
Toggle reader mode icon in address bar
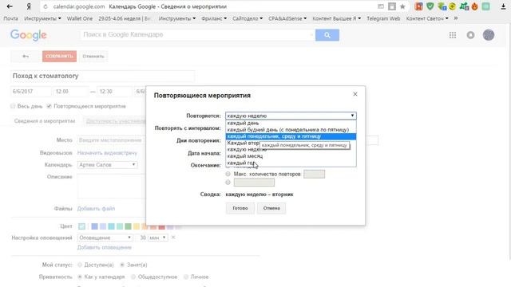pos(381,6)
